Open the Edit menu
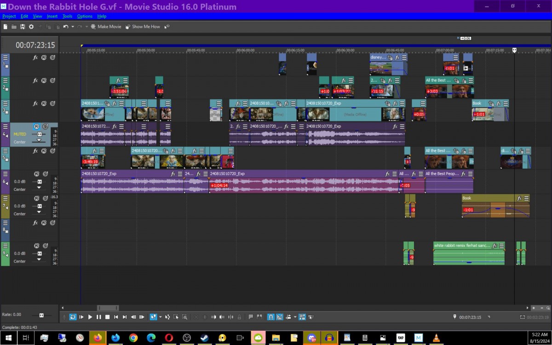The image size is (552, 345). (x=24, y=16)
